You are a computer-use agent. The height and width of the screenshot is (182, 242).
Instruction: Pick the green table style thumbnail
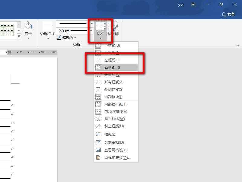pos(7,30)
